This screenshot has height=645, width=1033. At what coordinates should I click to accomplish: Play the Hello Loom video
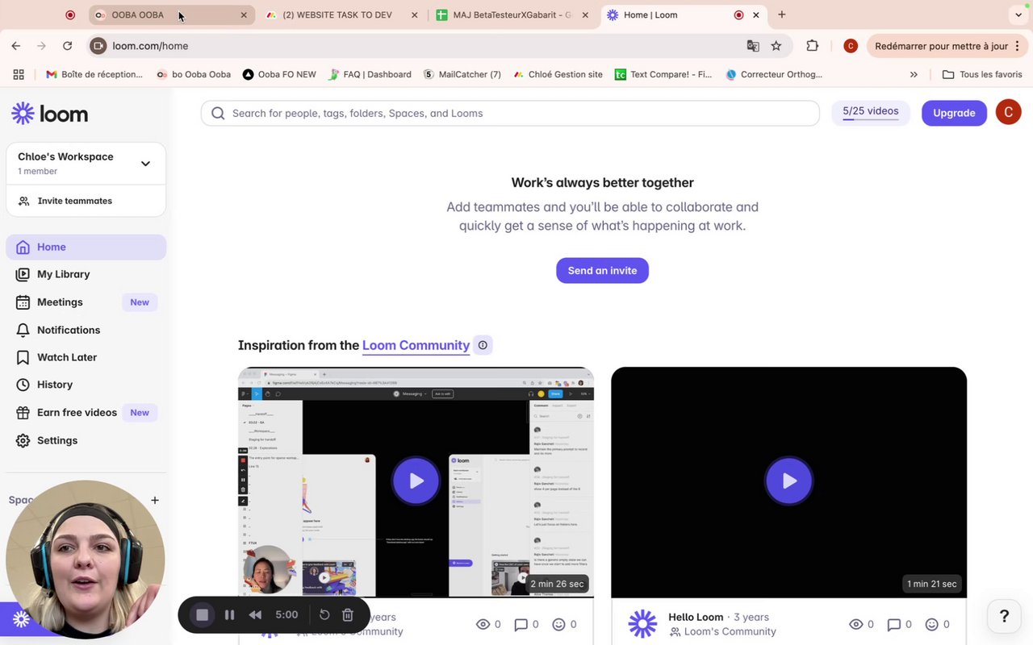click(x=788, y=481)
